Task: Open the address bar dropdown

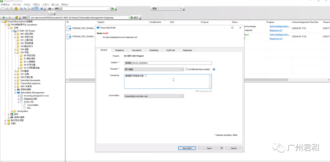Action: click(x=128, y=17)
